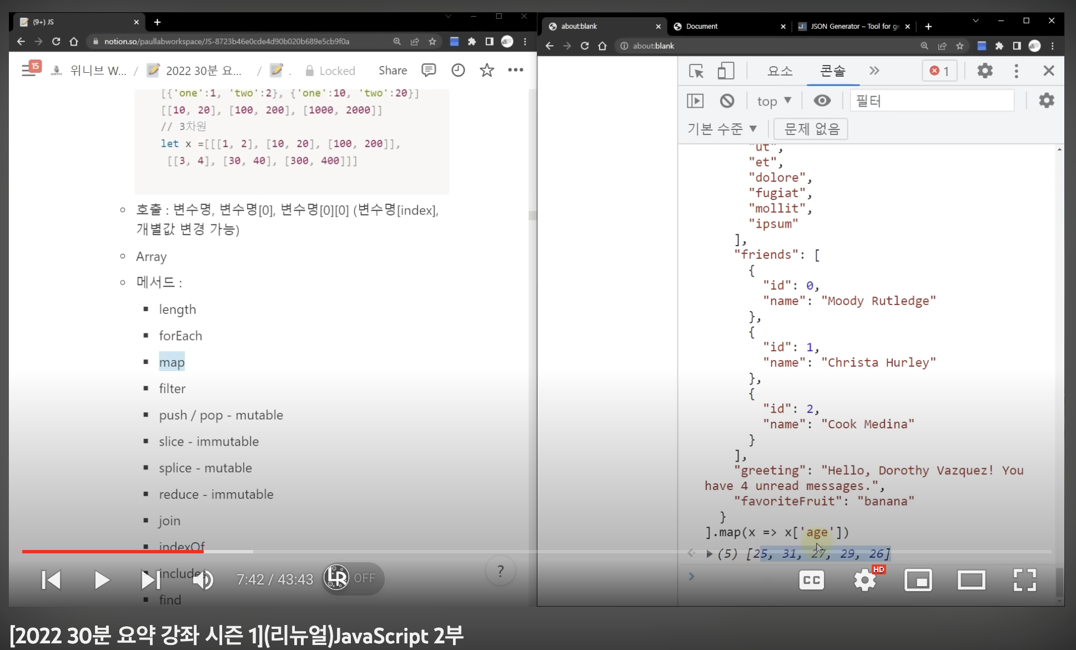1076x650 pixels.
Task: Toggle the DevTools device toolbar icon
Action: [725, 71]
